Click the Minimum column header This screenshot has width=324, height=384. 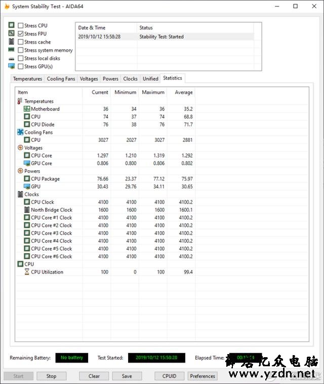tap(125, 92)
